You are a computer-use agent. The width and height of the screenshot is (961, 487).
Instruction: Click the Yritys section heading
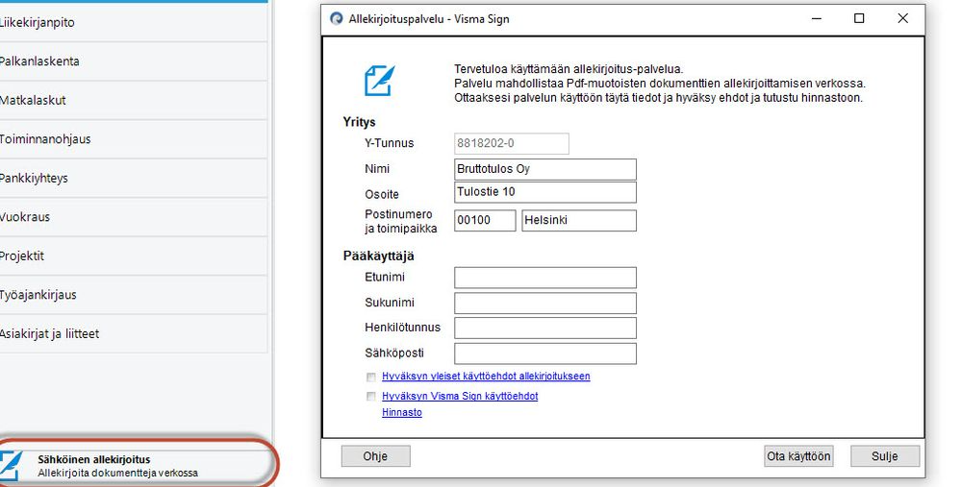click(359, 122)
